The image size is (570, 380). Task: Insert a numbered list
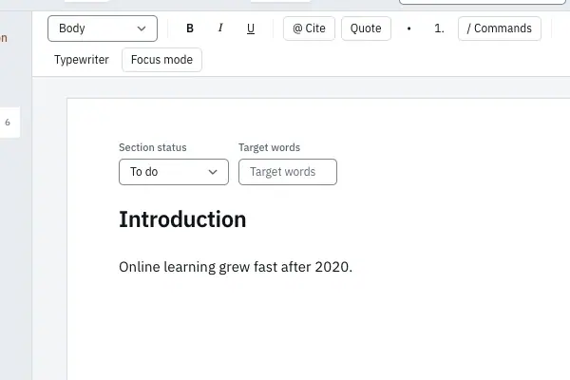[439, 28]
